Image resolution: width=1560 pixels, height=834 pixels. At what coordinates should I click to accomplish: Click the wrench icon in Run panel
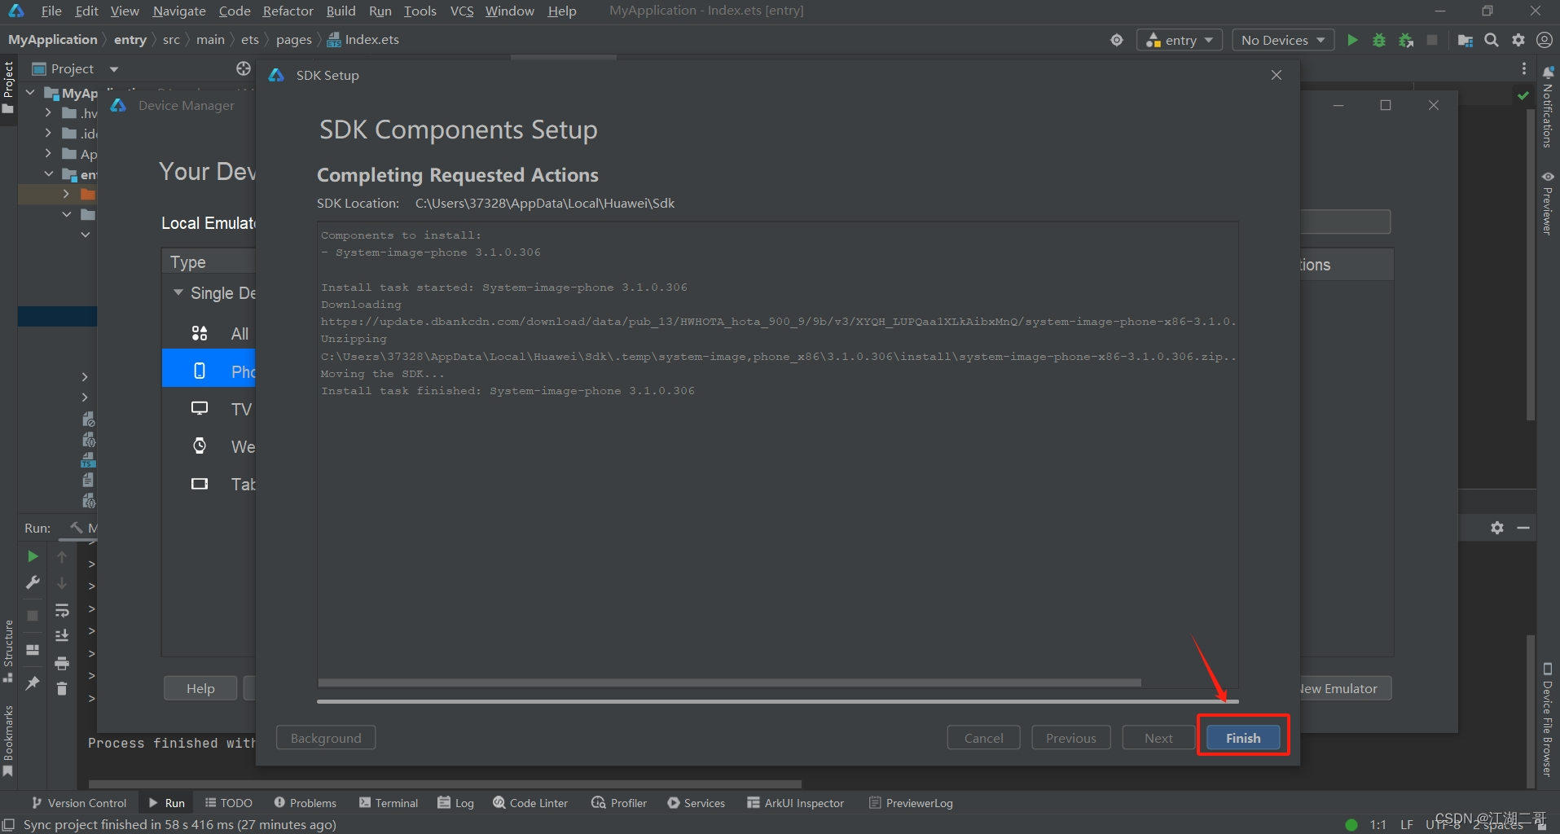[33, 582]
